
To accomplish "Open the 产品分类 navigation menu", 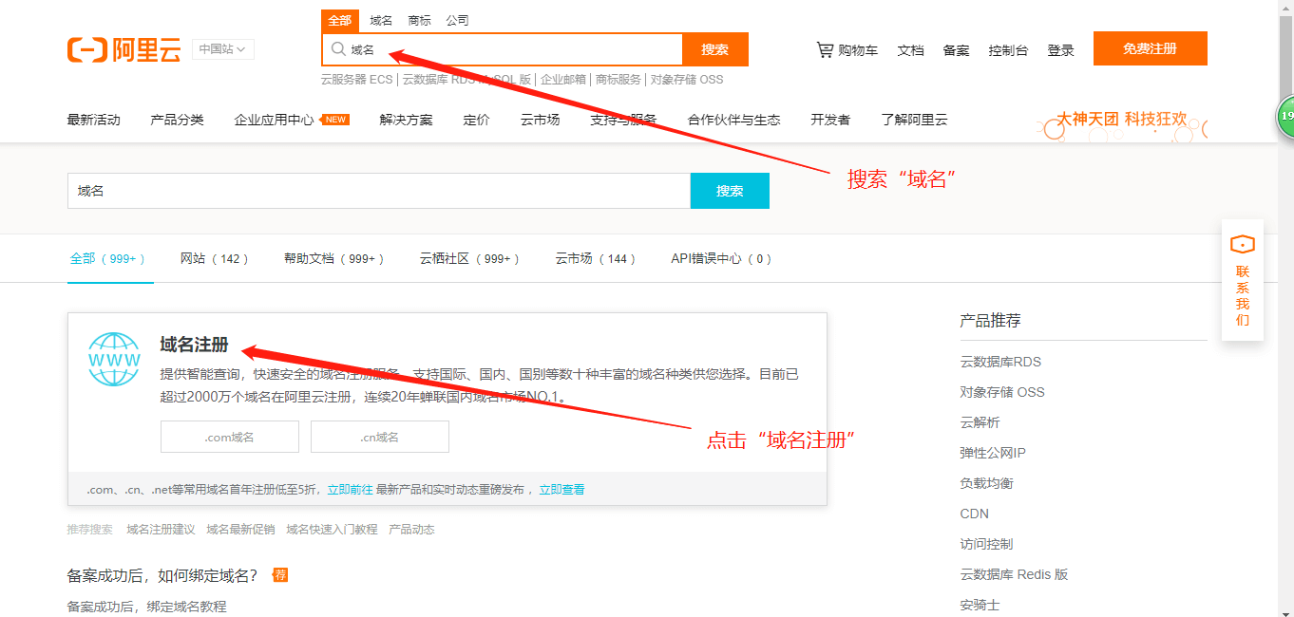I will coord(177,120).
